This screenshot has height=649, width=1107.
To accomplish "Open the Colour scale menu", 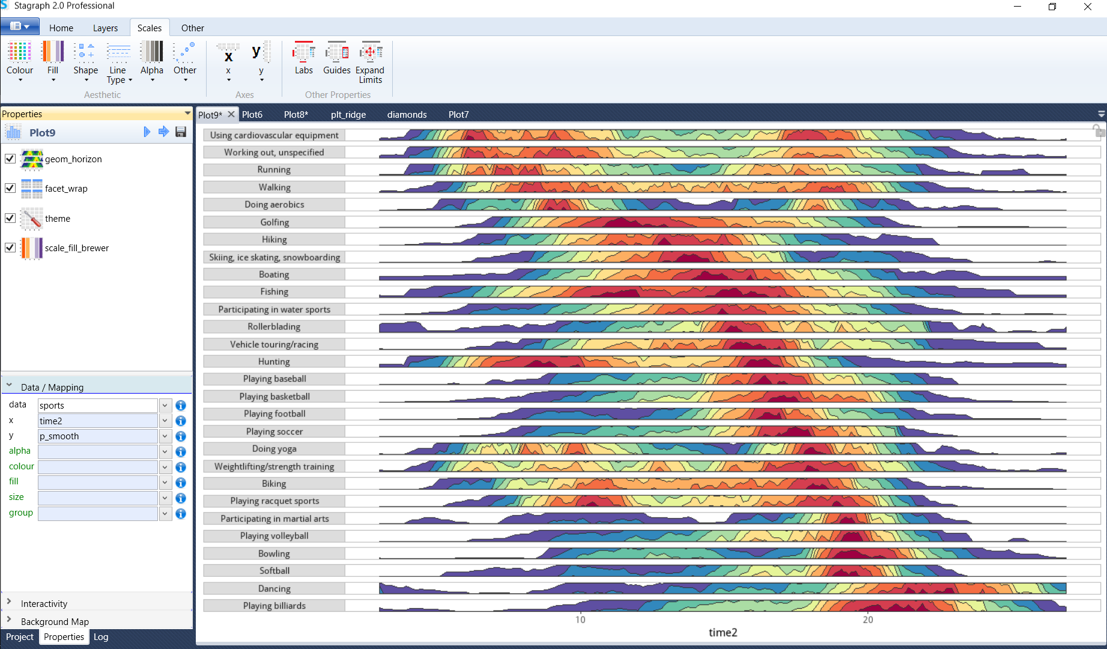I will tap(20, 61).
